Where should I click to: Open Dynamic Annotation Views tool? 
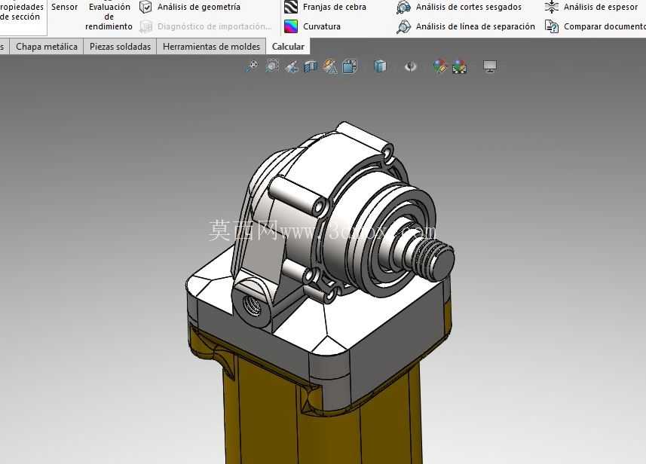point(330,66)
